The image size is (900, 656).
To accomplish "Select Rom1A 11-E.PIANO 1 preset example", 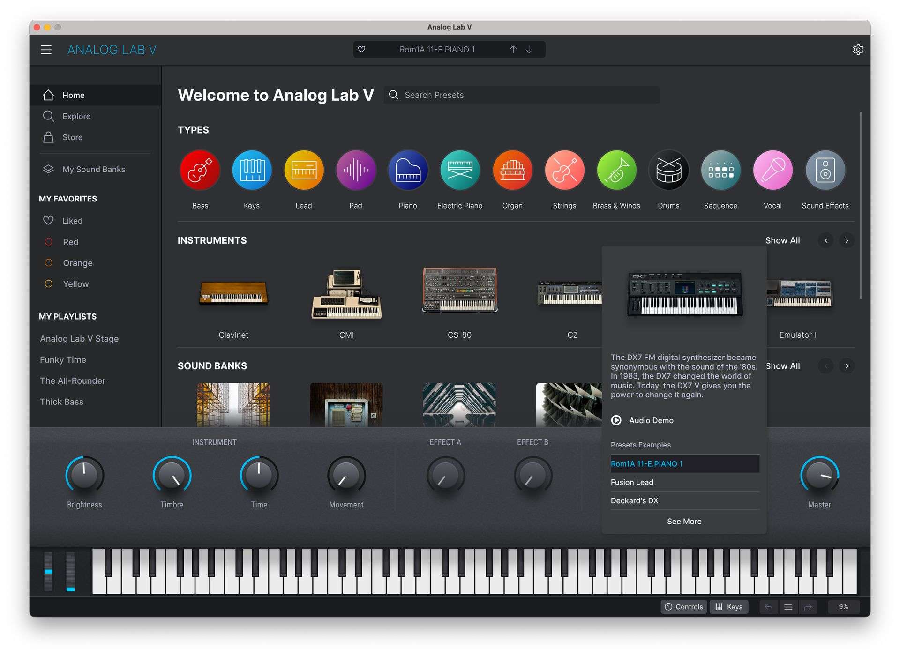I will click(685, 464).
